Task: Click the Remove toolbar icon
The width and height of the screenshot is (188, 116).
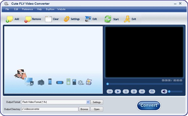Action: [28, 19]
